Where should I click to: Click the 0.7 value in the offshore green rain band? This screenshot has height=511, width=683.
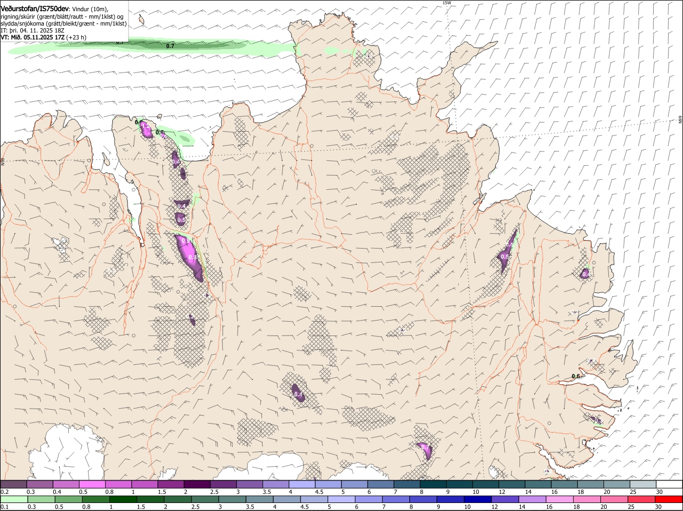pos(170,46)
